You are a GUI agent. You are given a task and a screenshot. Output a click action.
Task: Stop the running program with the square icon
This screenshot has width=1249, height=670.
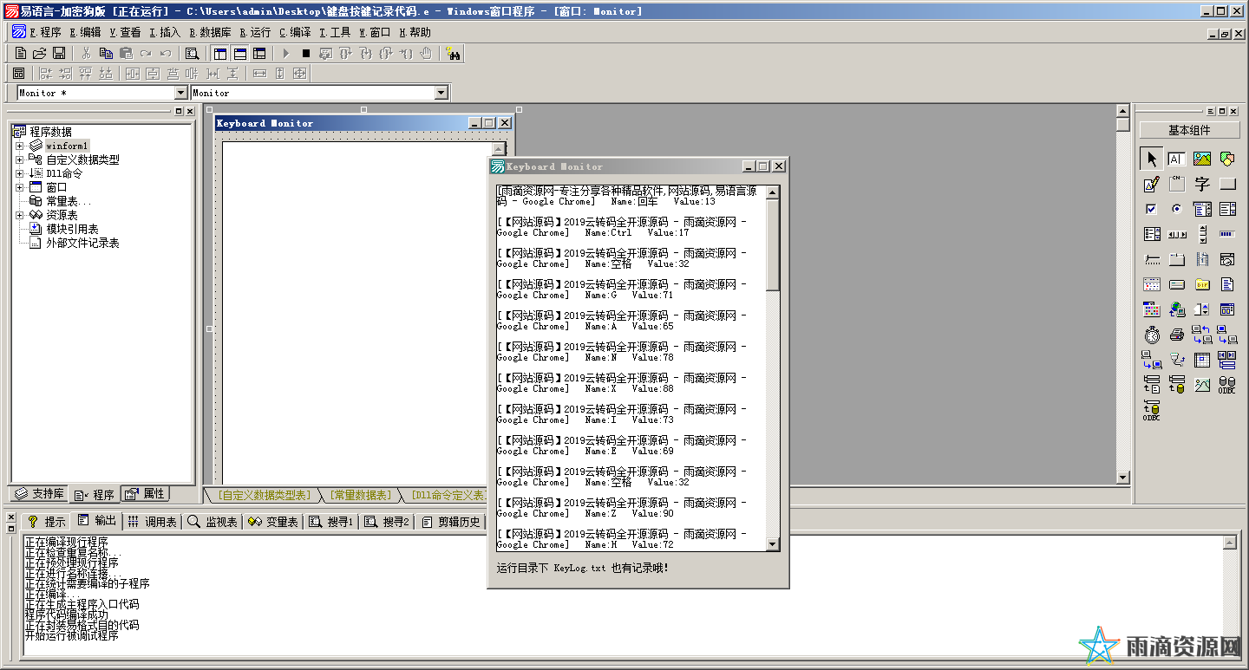pos(305,54)
